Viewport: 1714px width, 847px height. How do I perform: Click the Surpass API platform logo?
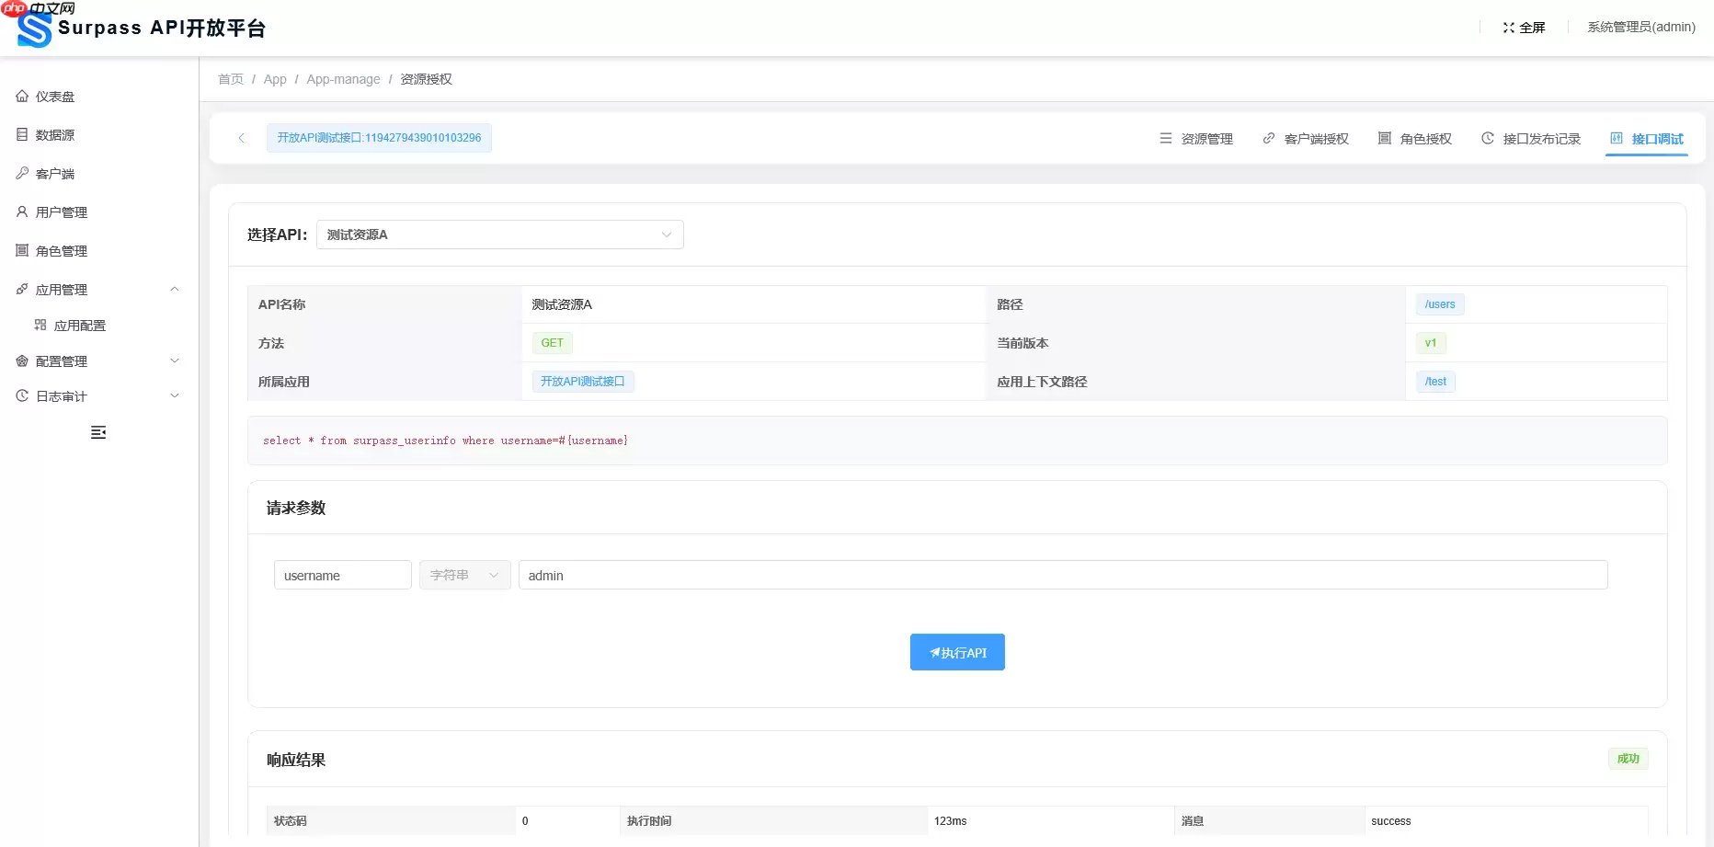click(34, 27)
